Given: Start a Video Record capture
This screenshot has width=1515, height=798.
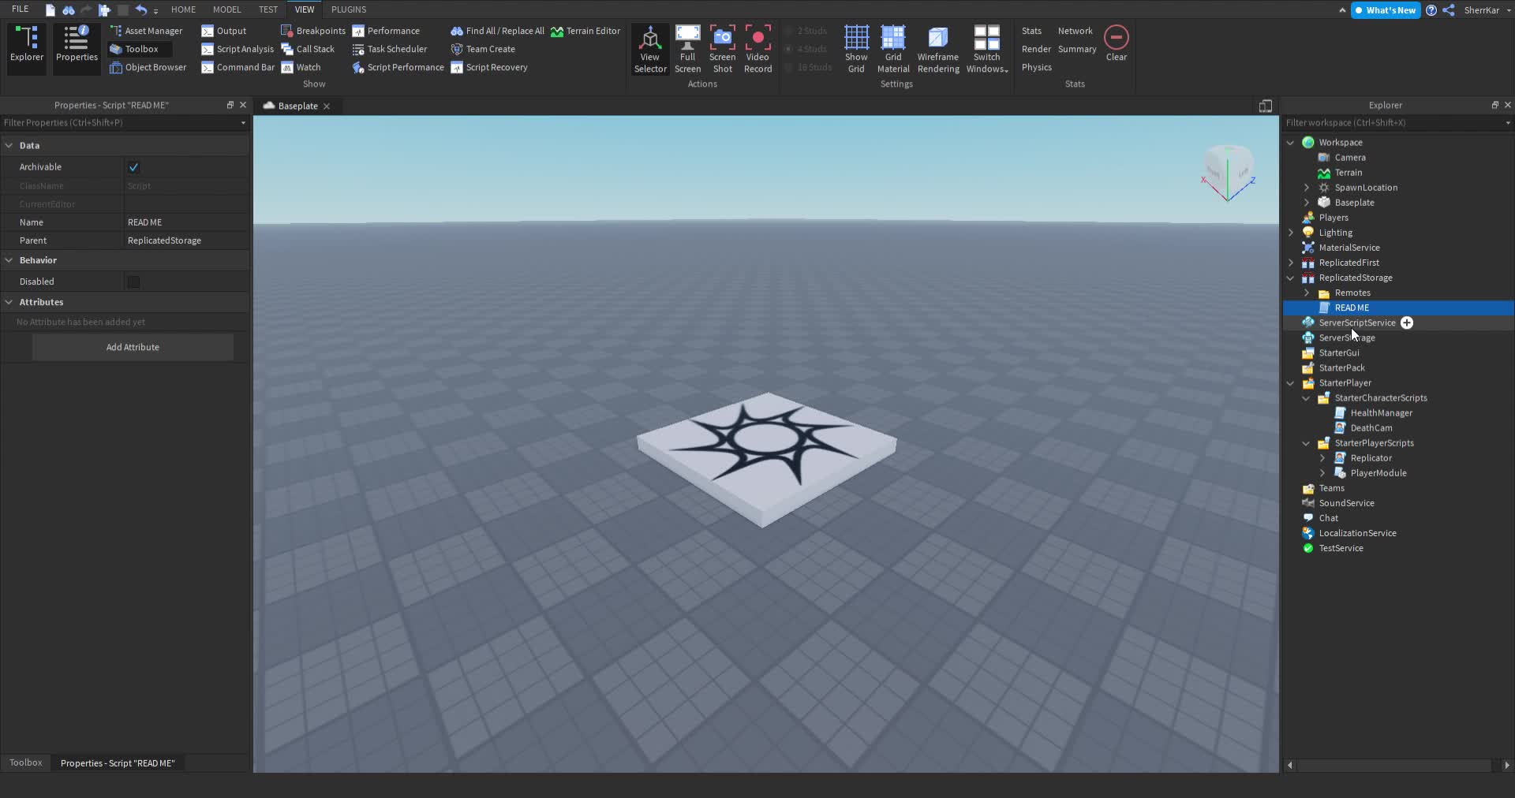Looking at the screenshot, I should pyautogui.click(x=757, y=47).
